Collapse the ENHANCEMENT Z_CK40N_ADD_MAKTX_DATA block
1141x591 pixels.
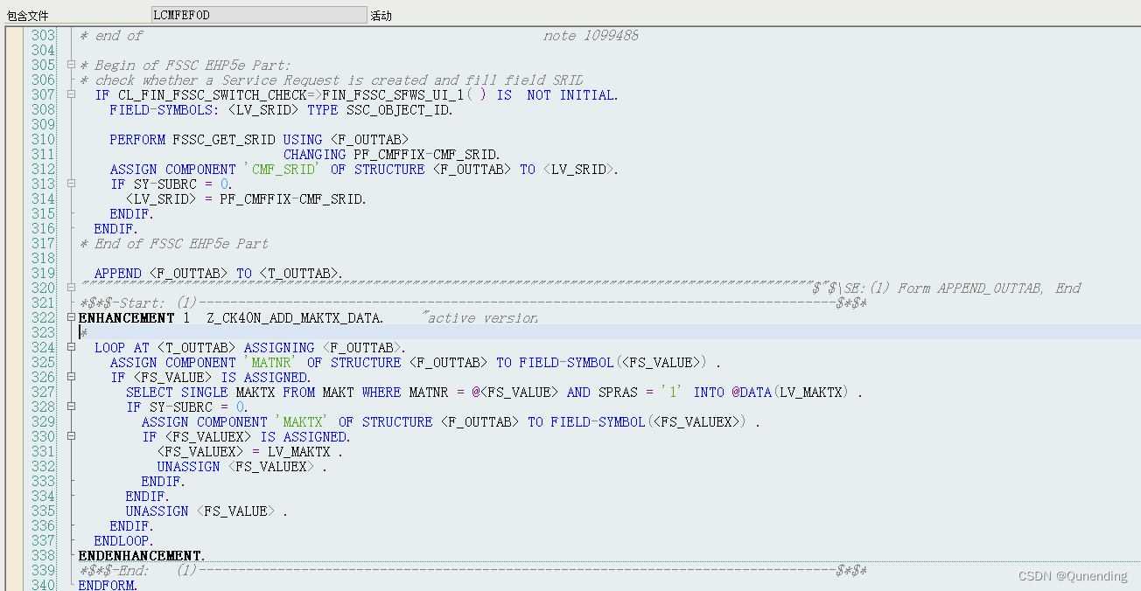70,317
